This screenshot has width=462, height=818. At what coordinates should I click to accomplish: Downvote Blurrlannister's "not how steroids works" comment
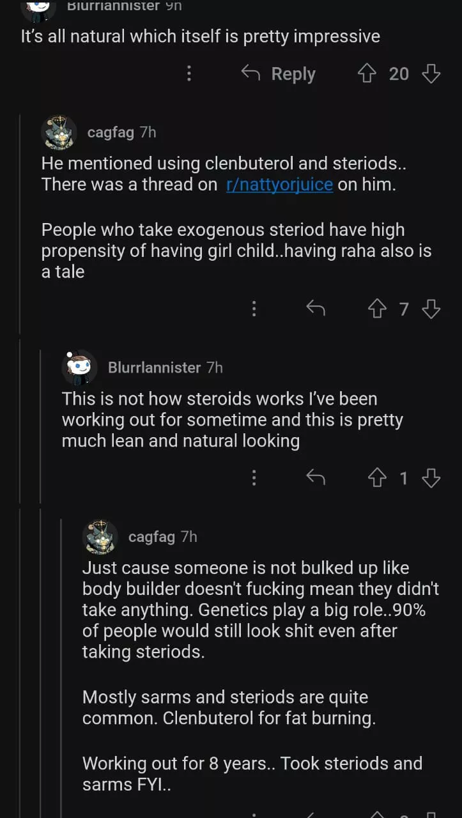coord(431,478)
